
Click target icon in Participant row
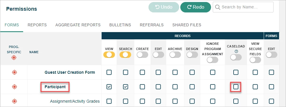14,87
